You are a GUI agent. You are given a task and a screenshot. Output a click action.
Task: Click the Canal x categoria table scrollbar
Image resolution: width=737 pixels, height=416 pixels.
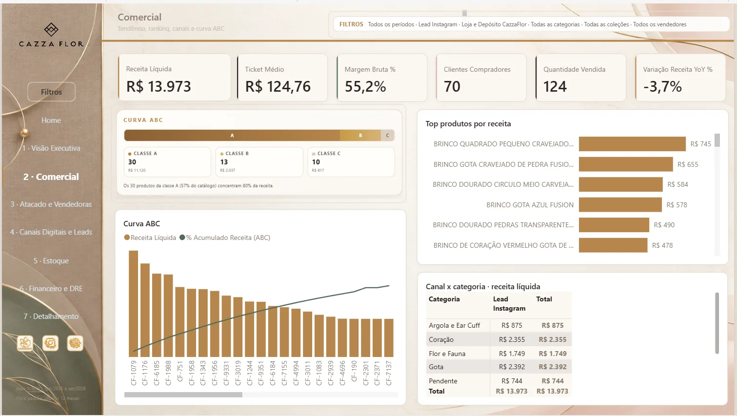(717, 323)
